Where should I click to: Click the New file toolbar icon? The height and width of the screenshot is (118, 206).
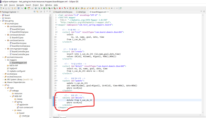[1, 8]
